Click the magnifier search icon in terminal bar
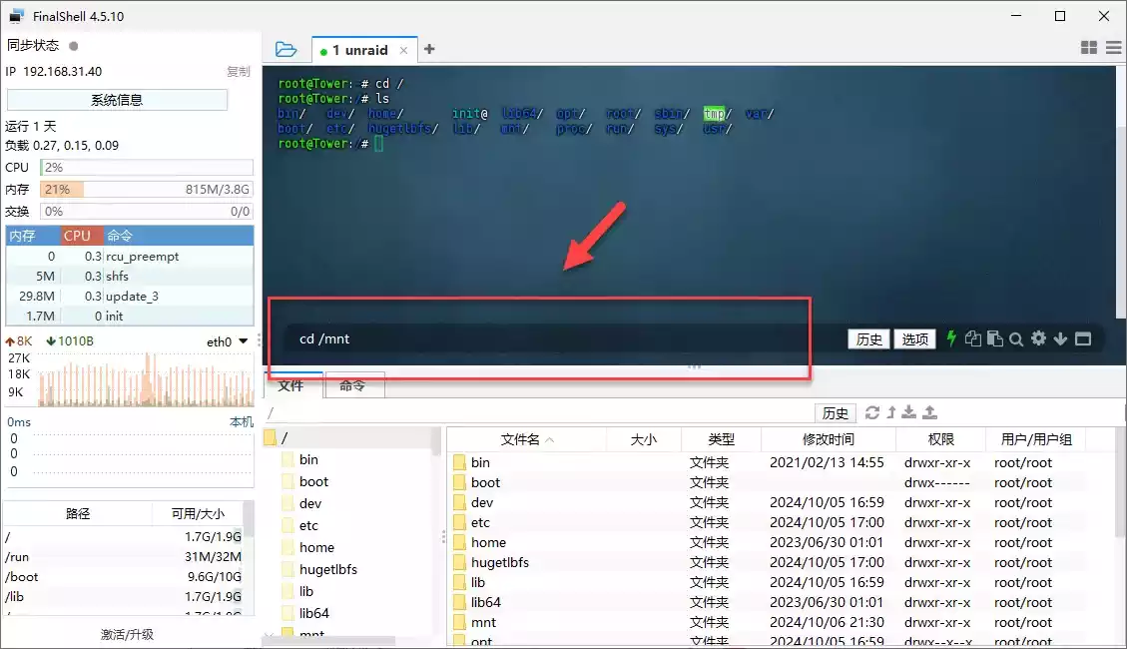1127x649 pixels. [1015, 339]
